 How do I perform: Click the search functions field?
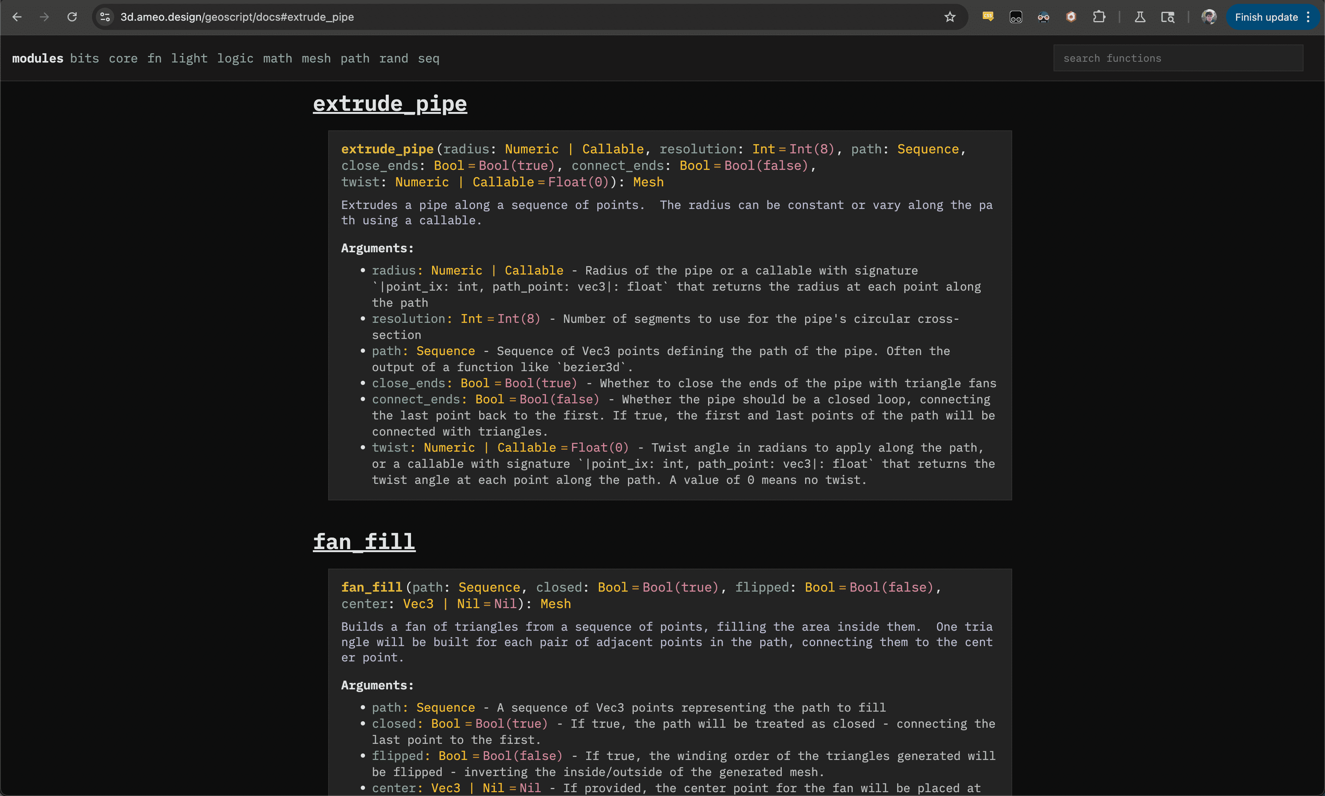[1178, 58]
